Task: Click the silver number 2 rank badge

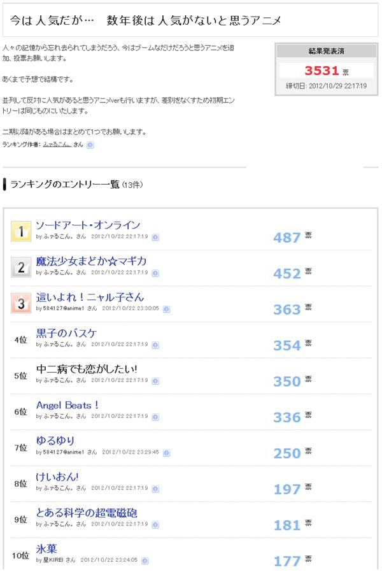Action: 21,268
